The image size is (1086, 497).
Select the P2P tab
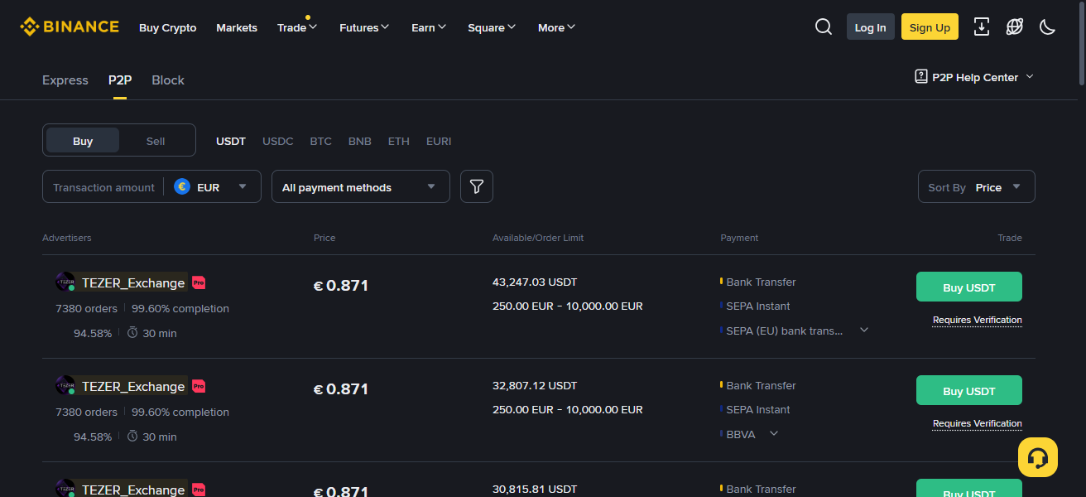pyautogui.click(x=120, y=80)
